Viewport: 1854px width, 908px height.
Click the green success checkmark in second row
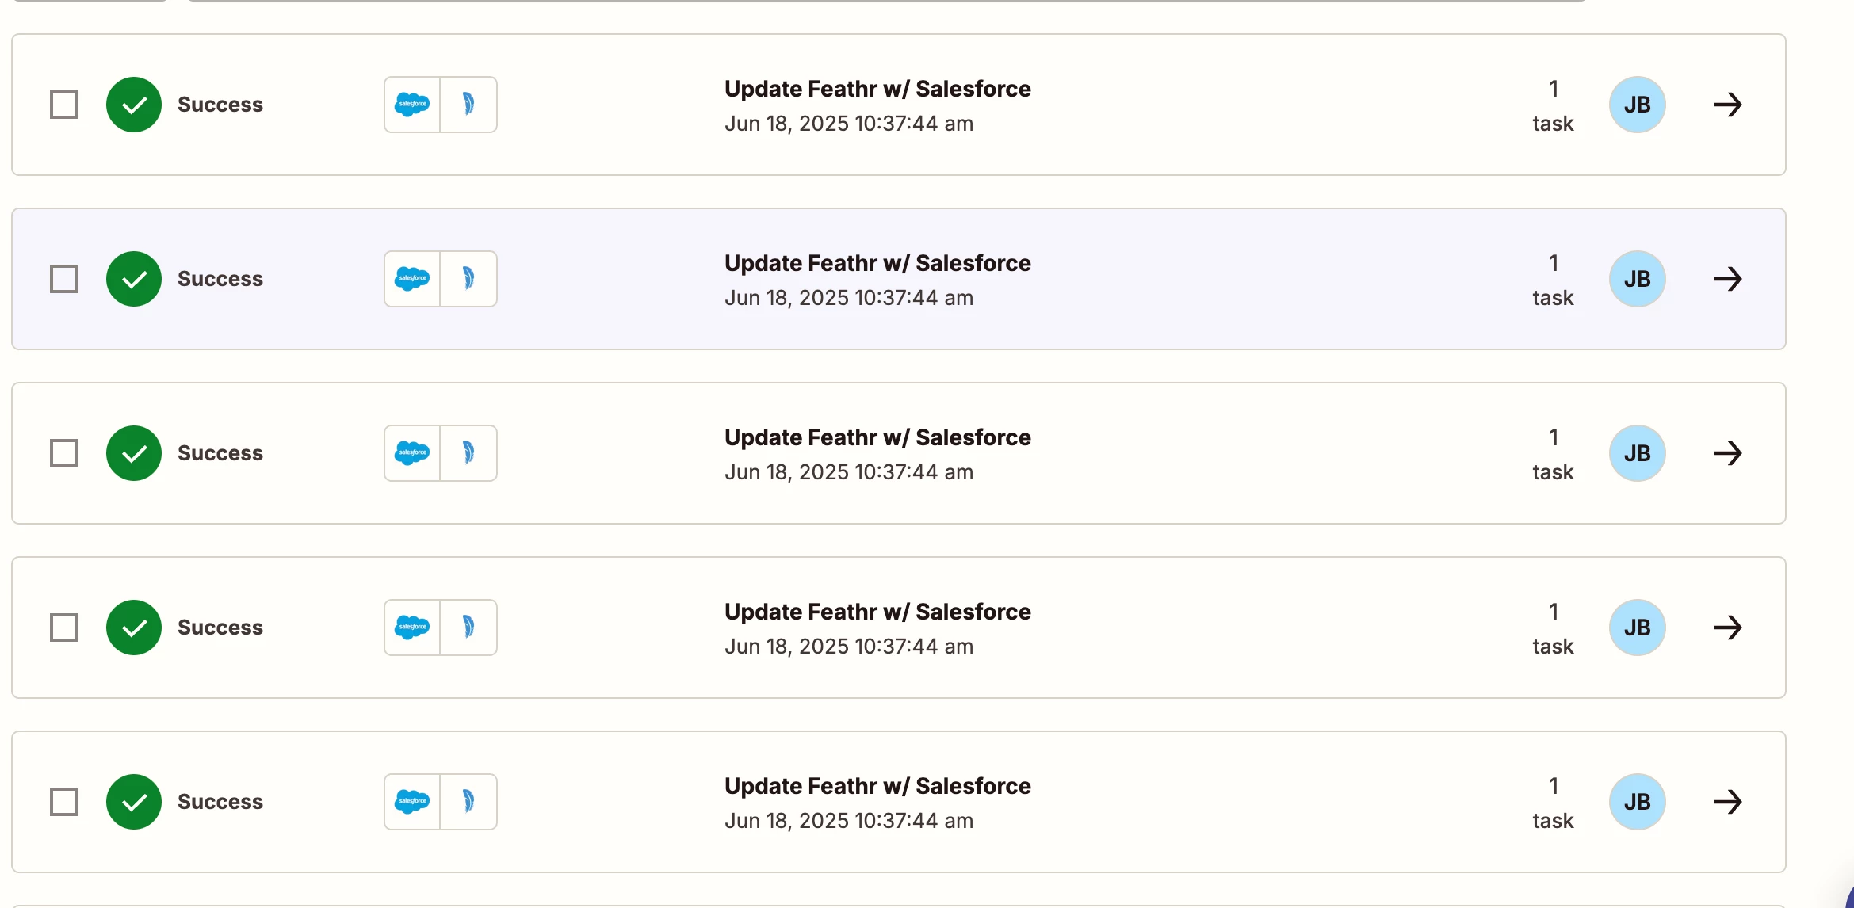click(x=134, y=279)
